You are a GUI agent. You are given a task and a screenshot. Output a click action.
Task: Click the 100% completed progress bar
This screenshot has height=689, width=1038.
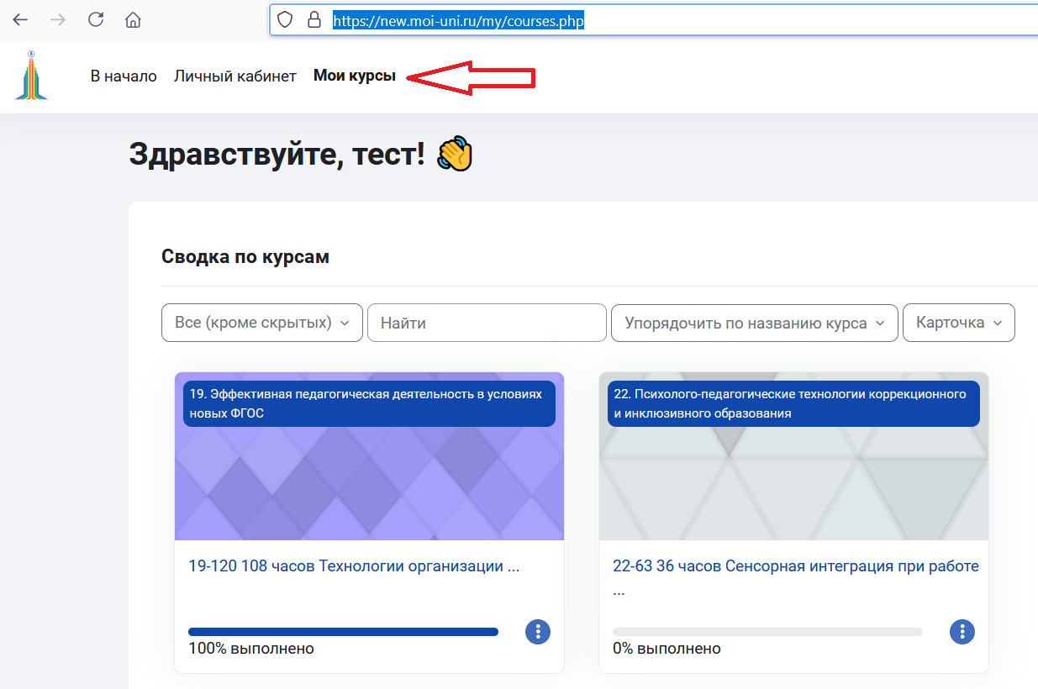[343, 632]
